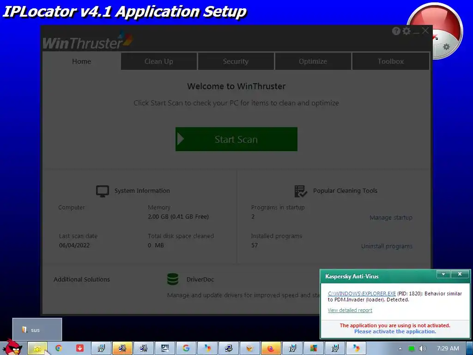This screenshot has width=473, height=355.
Task: Click last scan date 06/04/2022
Action: coord(74,245)
